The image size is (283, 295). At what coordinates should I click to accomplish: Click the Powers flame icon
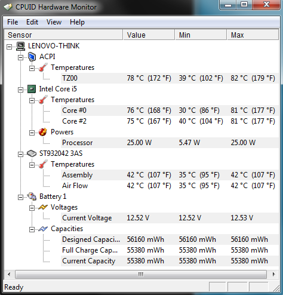pyautogui.click(x=43, y=132)
